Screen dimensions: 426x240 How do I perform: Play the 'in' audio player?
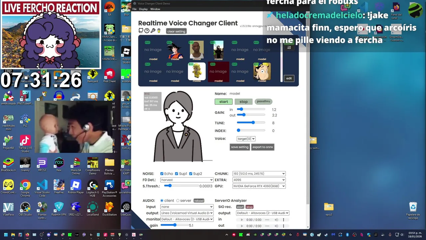click(242, 220)
